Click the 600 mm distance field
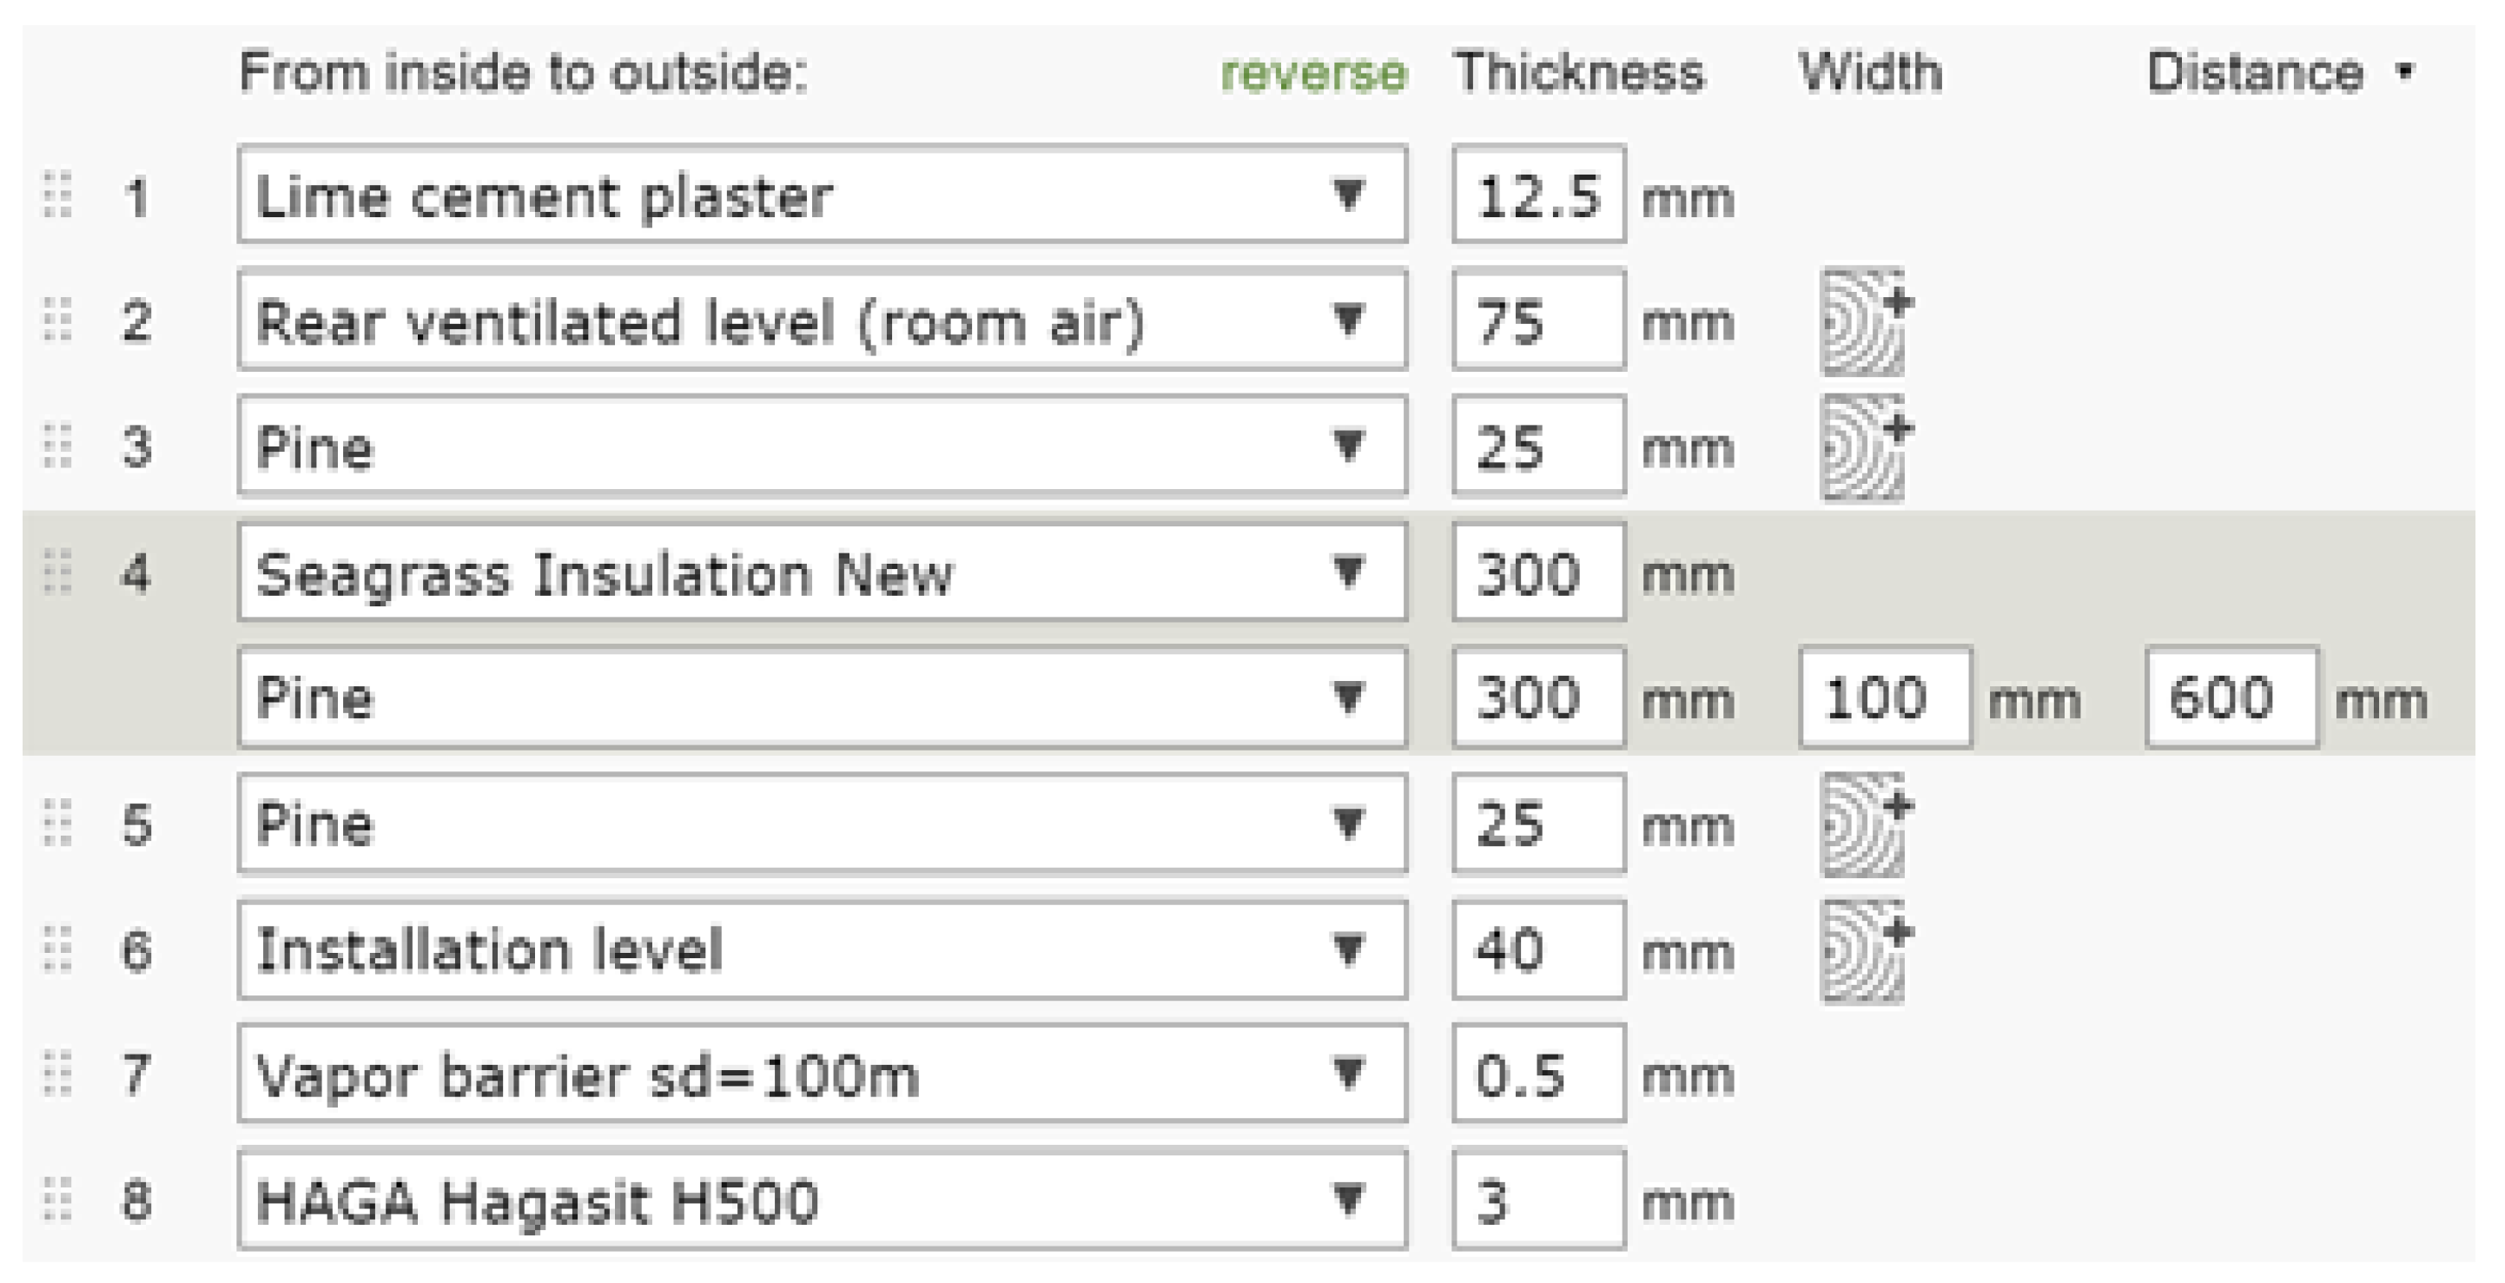Screen dimensions: 2505x1283 pyautogui.click(x=2231, y=698)
